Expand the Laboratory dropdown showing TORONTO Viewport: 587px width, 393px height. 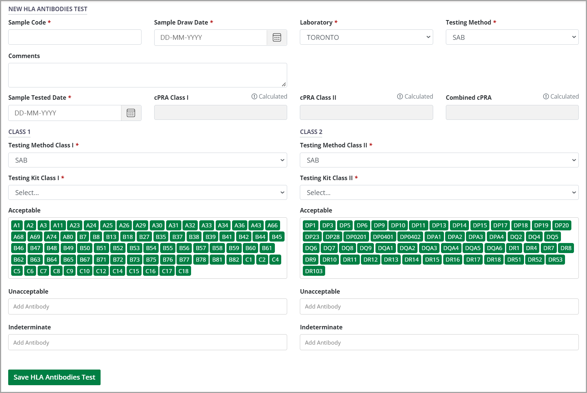(x=366, y=37)
